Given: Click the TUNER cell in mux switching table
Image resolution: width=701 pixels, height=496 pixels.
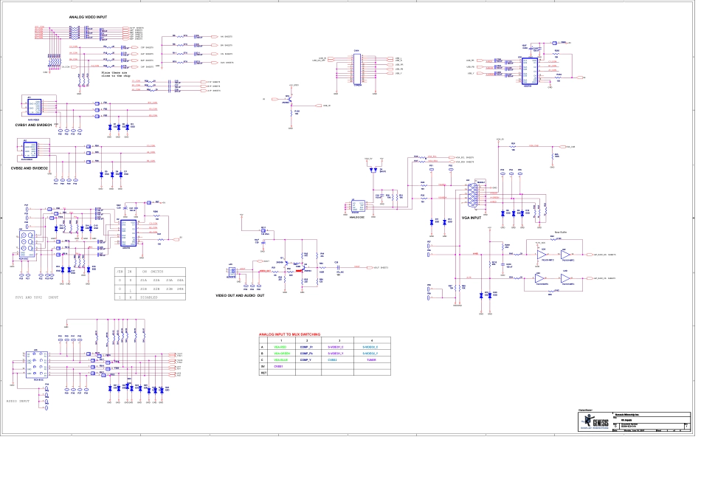Looking at the screenshot, I should (371, 360).
